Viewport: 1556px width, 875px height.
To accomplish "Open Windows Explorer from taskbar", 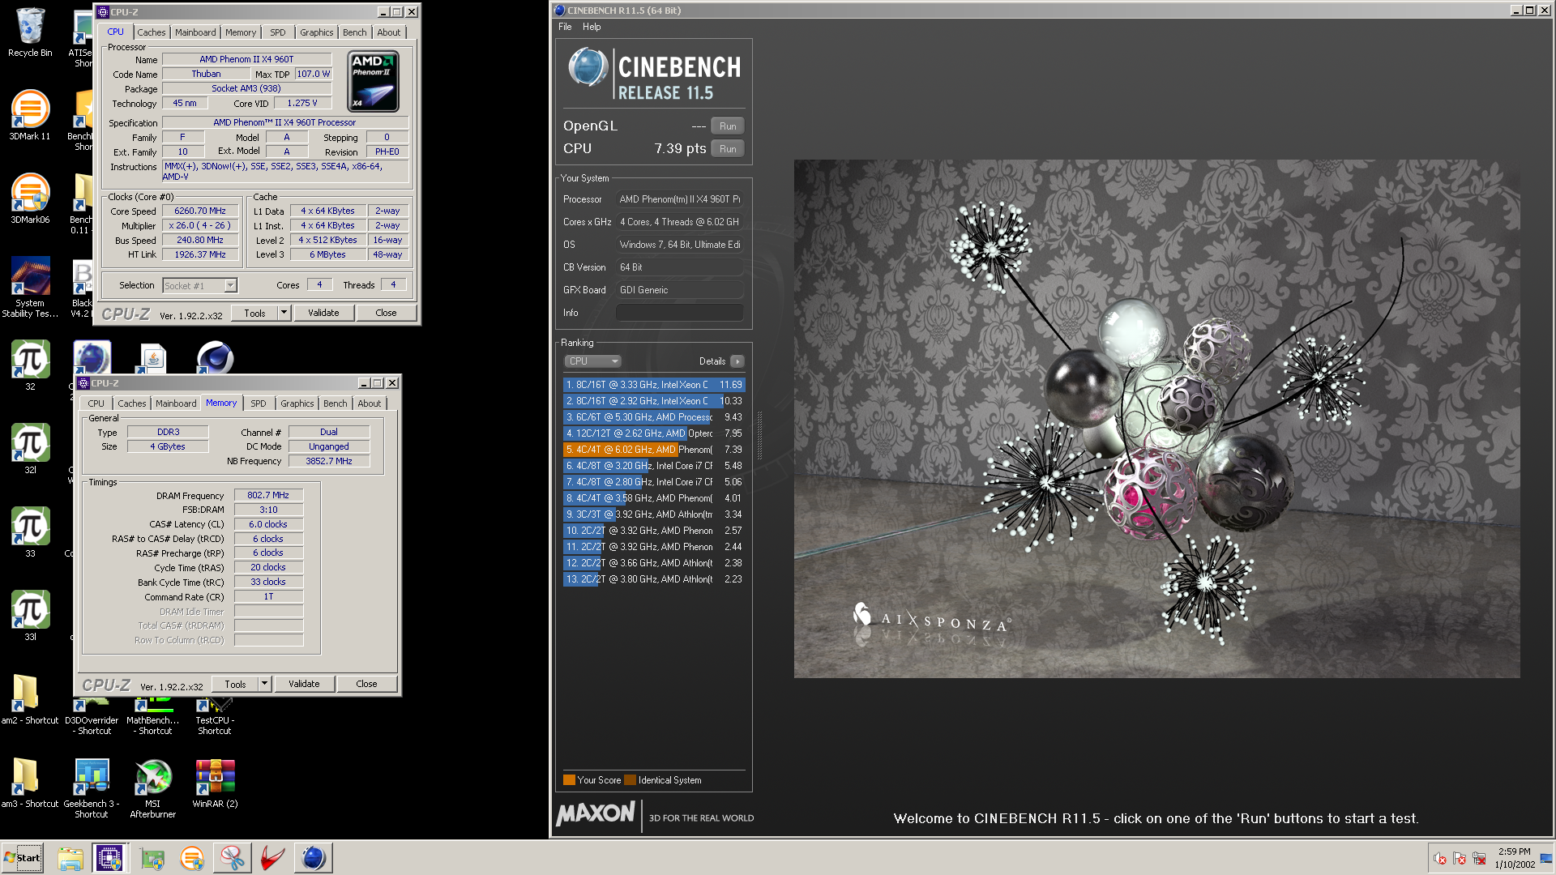I will [x=71, y=858].
